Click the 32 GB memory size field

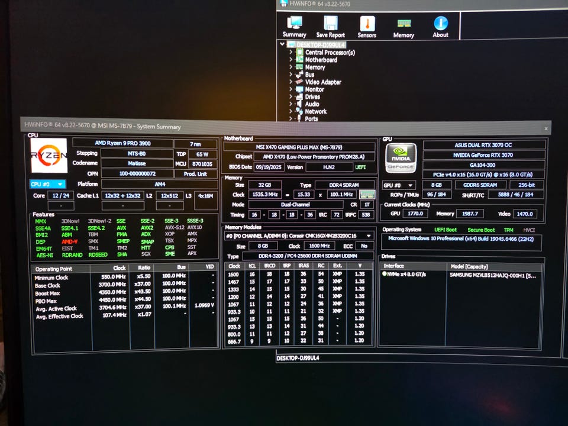point(265,185)
